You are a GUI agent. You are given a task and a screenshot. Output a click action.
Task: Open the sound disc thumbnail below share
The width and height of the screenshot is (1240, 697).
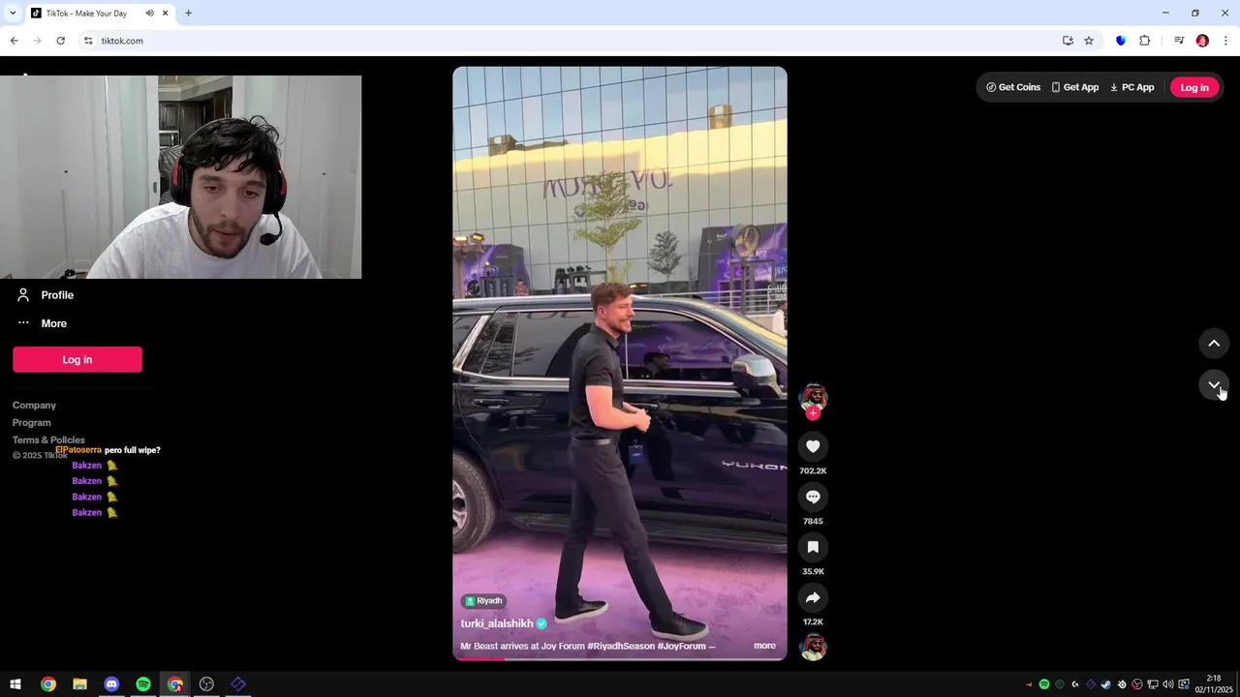tap(813, 647)
